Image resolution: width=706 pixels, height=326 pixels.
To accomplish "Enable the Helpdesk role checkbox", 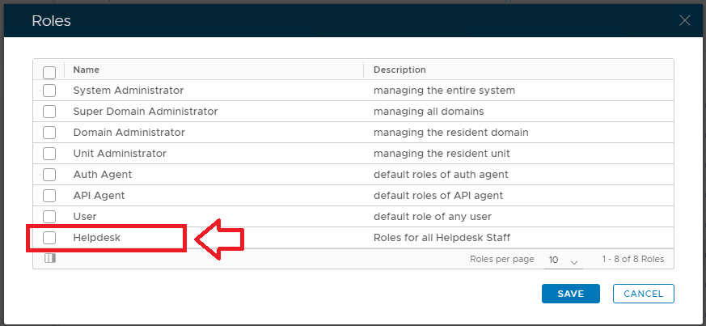I will point(49,238).
